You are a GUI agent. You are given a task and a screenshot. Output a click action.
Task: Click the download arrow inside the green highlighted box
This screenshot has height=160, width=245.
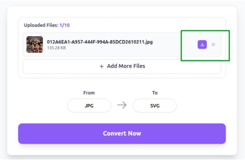(x=202, y=44)
